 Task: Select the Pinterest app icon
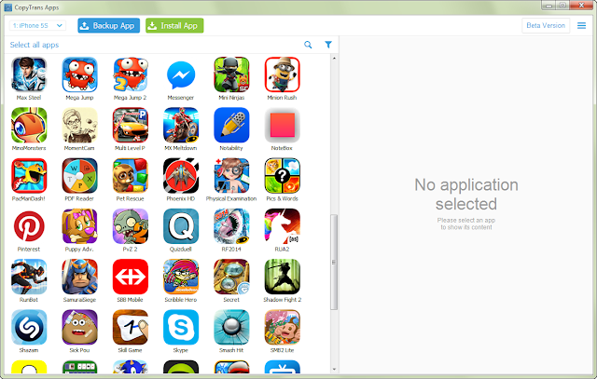(x=29, y=226)
